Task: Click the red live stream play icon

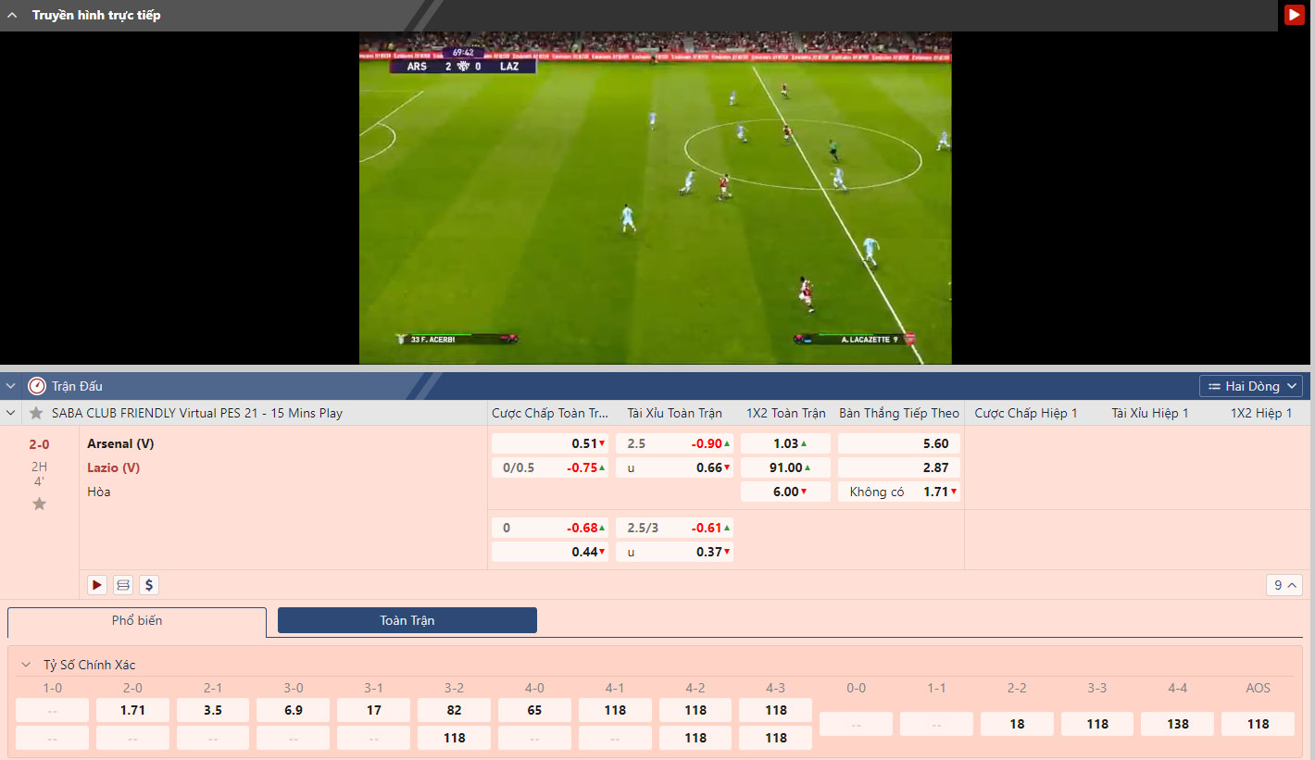Action: [1294, 15]
